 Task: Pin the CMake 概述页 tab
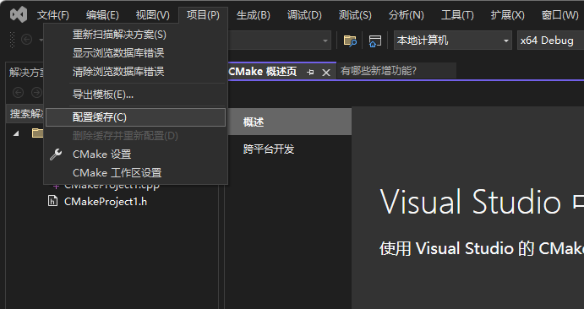310,72
